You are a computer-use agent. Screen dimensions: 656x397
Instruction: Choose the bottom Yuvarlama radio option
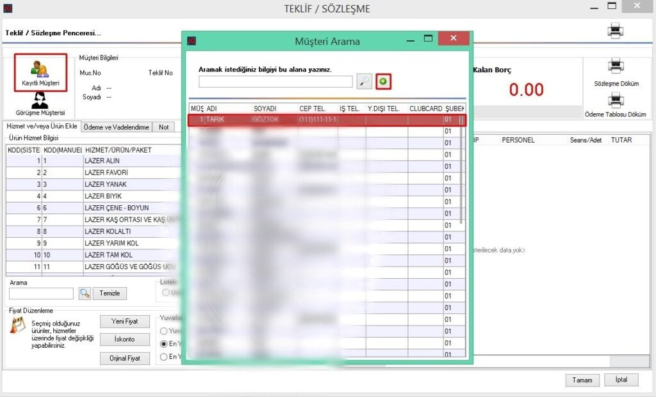164,357
